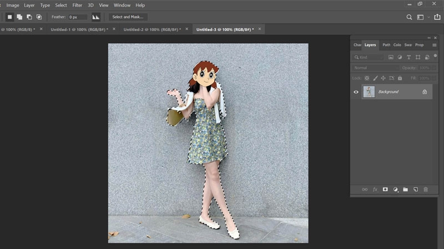Toggle Lock all padlock icon
Image resolution: width=444 pixels, height=249 pixels.
(x=400, y=78)
